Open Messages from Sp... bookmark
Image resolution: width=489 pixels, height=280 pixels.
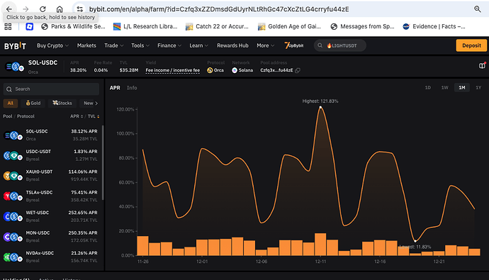click(362, 26)
